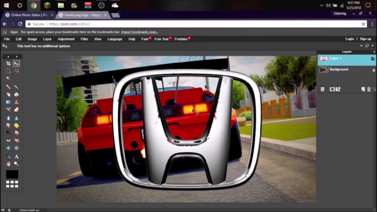377x212 pixels.
Task: Select the Pinch tool
Action: click(x=16, y=148)
